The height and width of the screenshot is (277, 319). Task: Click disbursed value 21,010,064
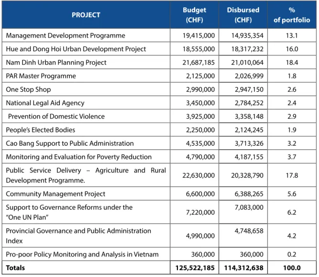[247, 63]
